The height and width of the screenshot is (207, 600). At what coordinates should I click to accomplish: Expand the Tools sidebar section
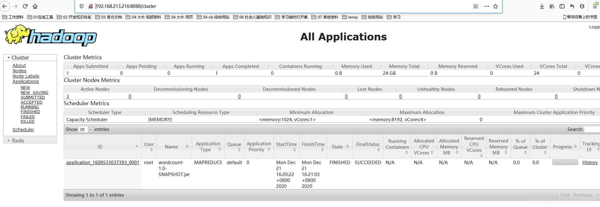[x=30, y=141]
